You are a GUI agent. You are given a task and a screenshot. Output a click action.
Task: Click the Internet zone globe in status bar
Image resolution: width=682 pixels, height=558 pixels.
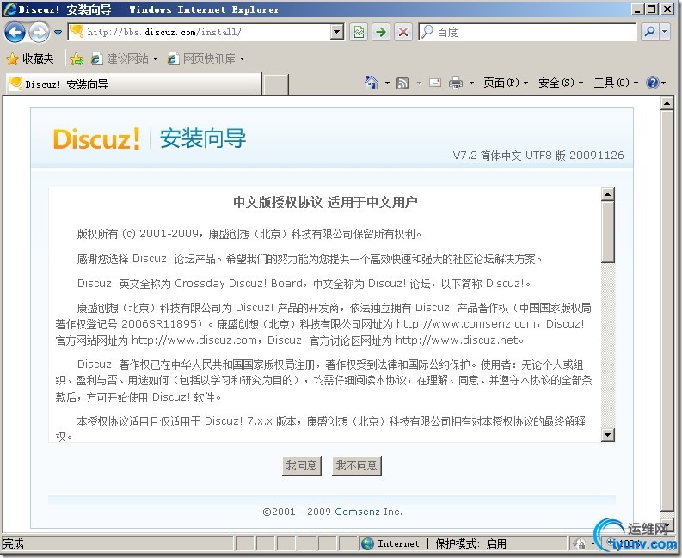point(367,543)
